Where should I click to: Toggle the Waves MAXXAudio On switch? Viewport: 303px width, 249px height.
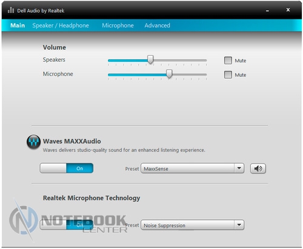(x=67, y=168)
